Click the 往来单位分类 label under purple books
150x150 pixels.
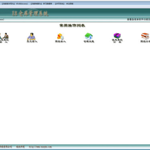coord(117,41)
